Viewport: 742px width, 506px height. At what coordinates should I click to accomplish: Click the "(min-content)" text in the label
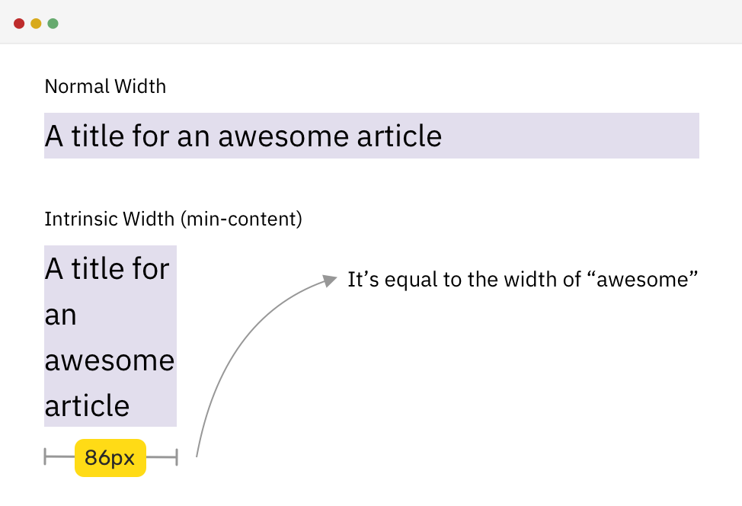[x=241, y=220]
